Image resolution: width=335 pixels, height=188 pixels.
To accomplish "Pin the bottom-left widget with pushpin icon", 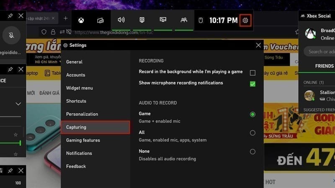I will click(10, 170).
